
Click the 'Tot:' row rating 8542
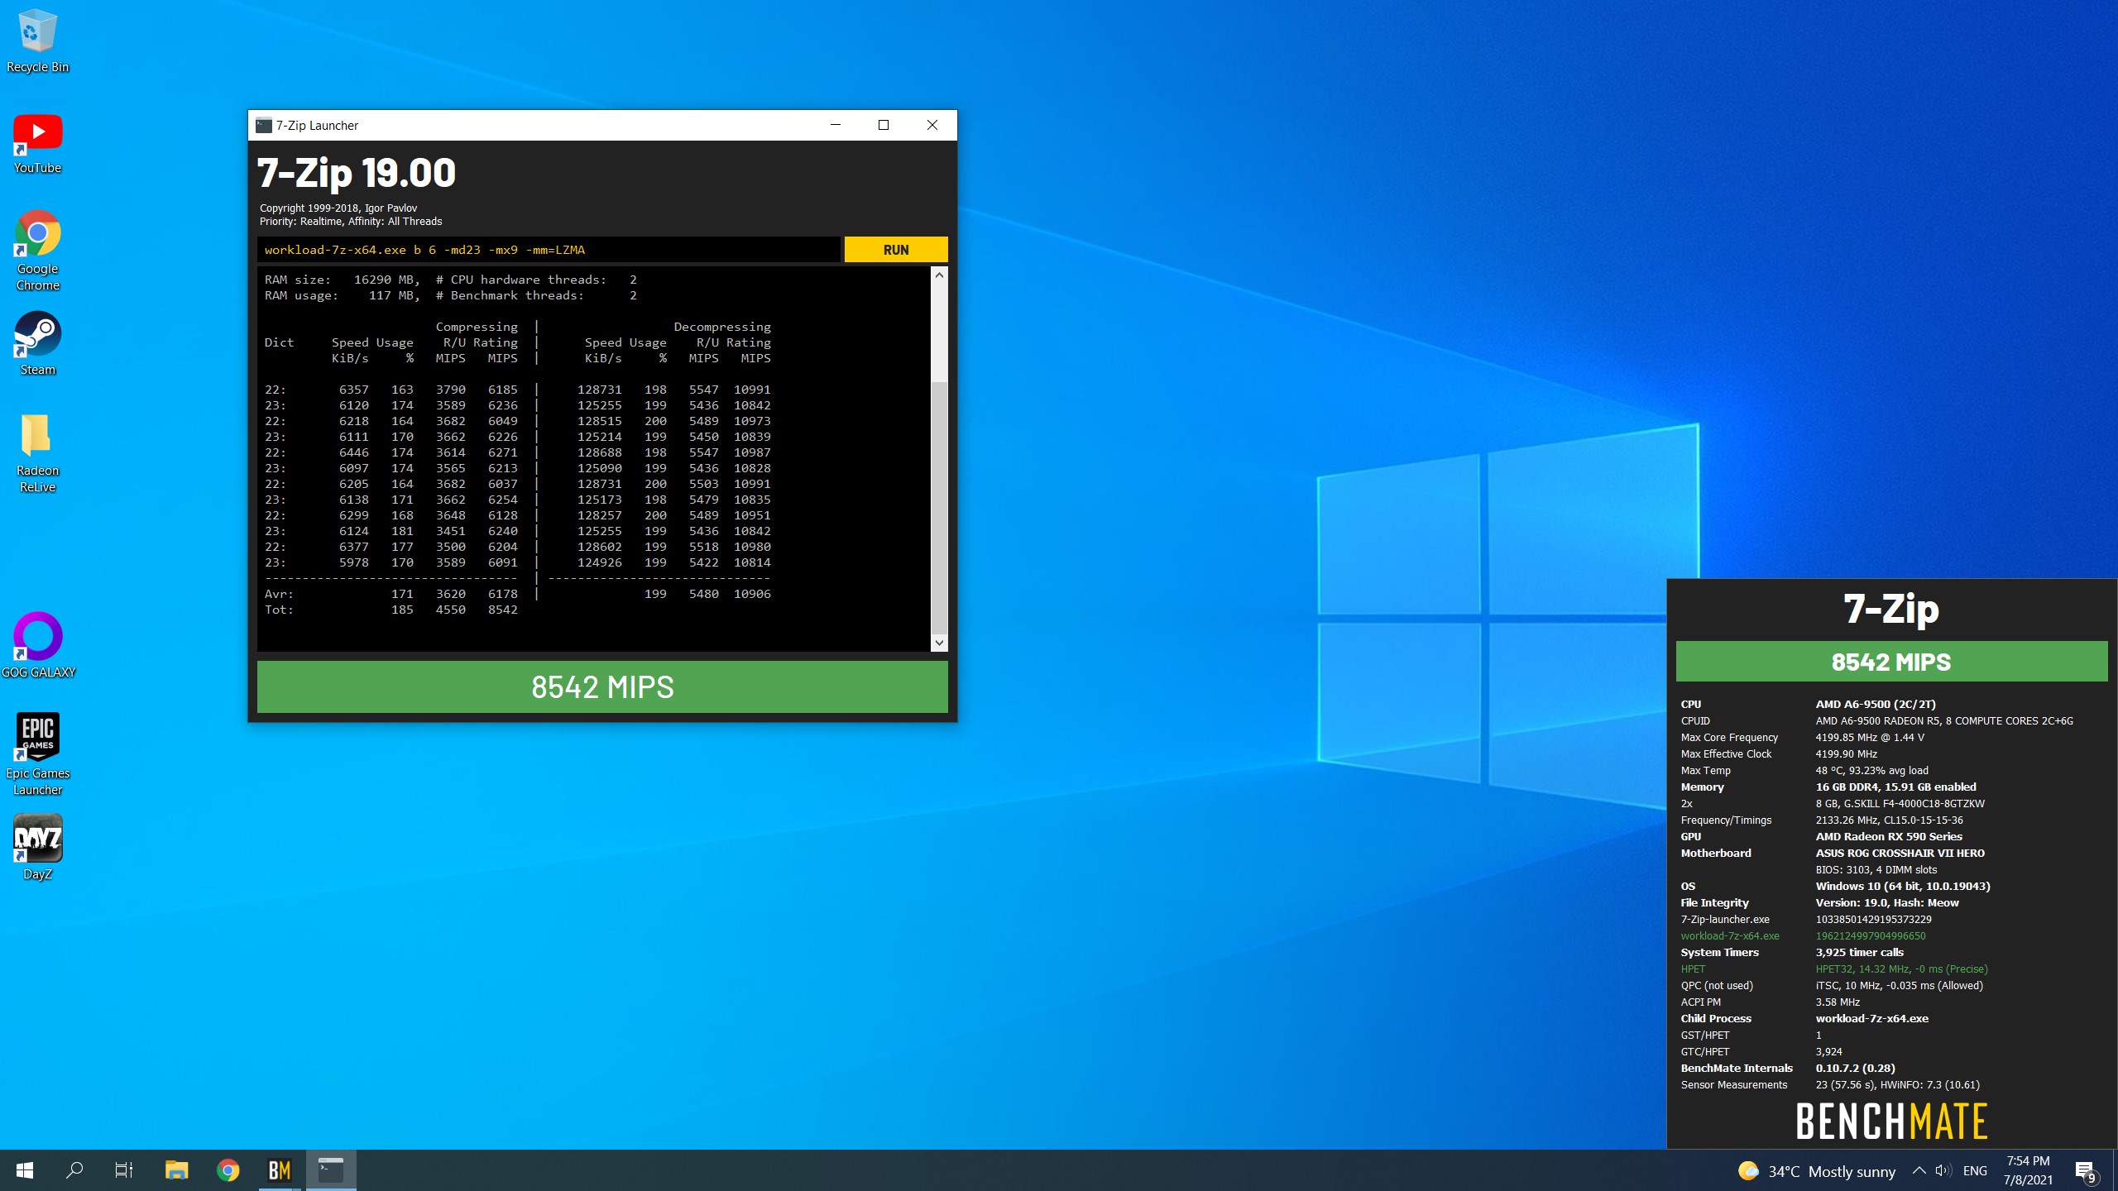pos(502,610)
